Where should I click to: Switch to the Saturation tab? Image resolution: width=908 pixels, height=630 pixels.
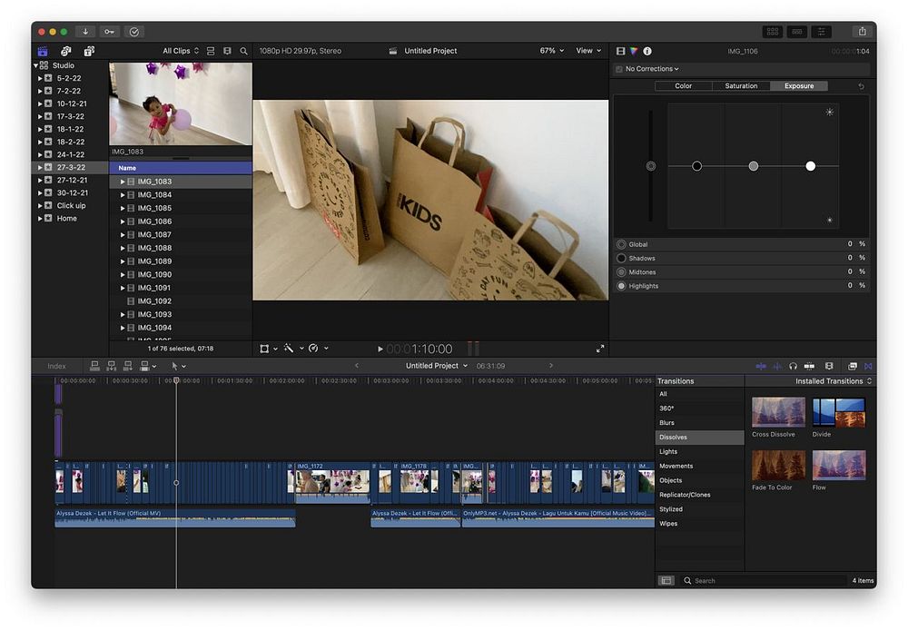click(x=741, y=86)
